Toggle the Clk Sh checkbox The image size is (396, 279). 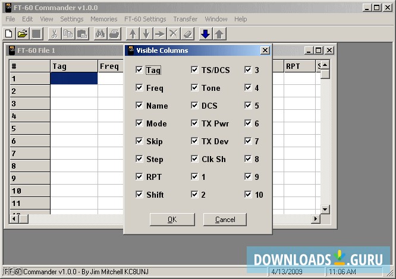194,158
